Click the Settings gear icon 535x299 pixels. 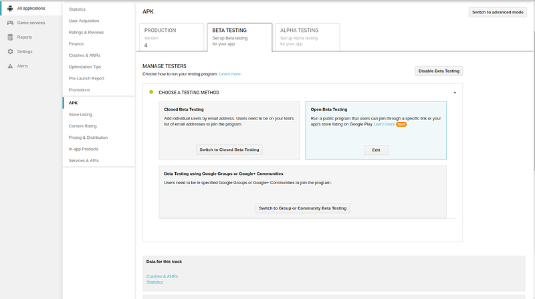tap(10, 51)
